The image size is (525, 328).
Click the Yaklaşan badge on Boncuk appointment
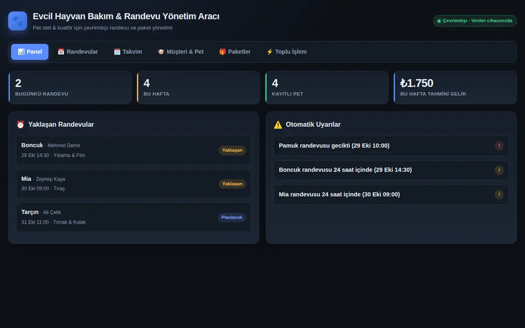[232, 150]
